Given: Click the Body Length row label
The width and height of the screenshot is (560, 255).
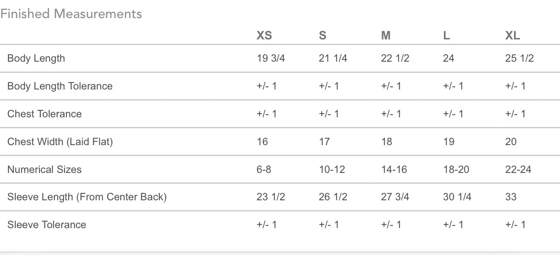Looking at the screenshot, I should click(x=36, y=58).
